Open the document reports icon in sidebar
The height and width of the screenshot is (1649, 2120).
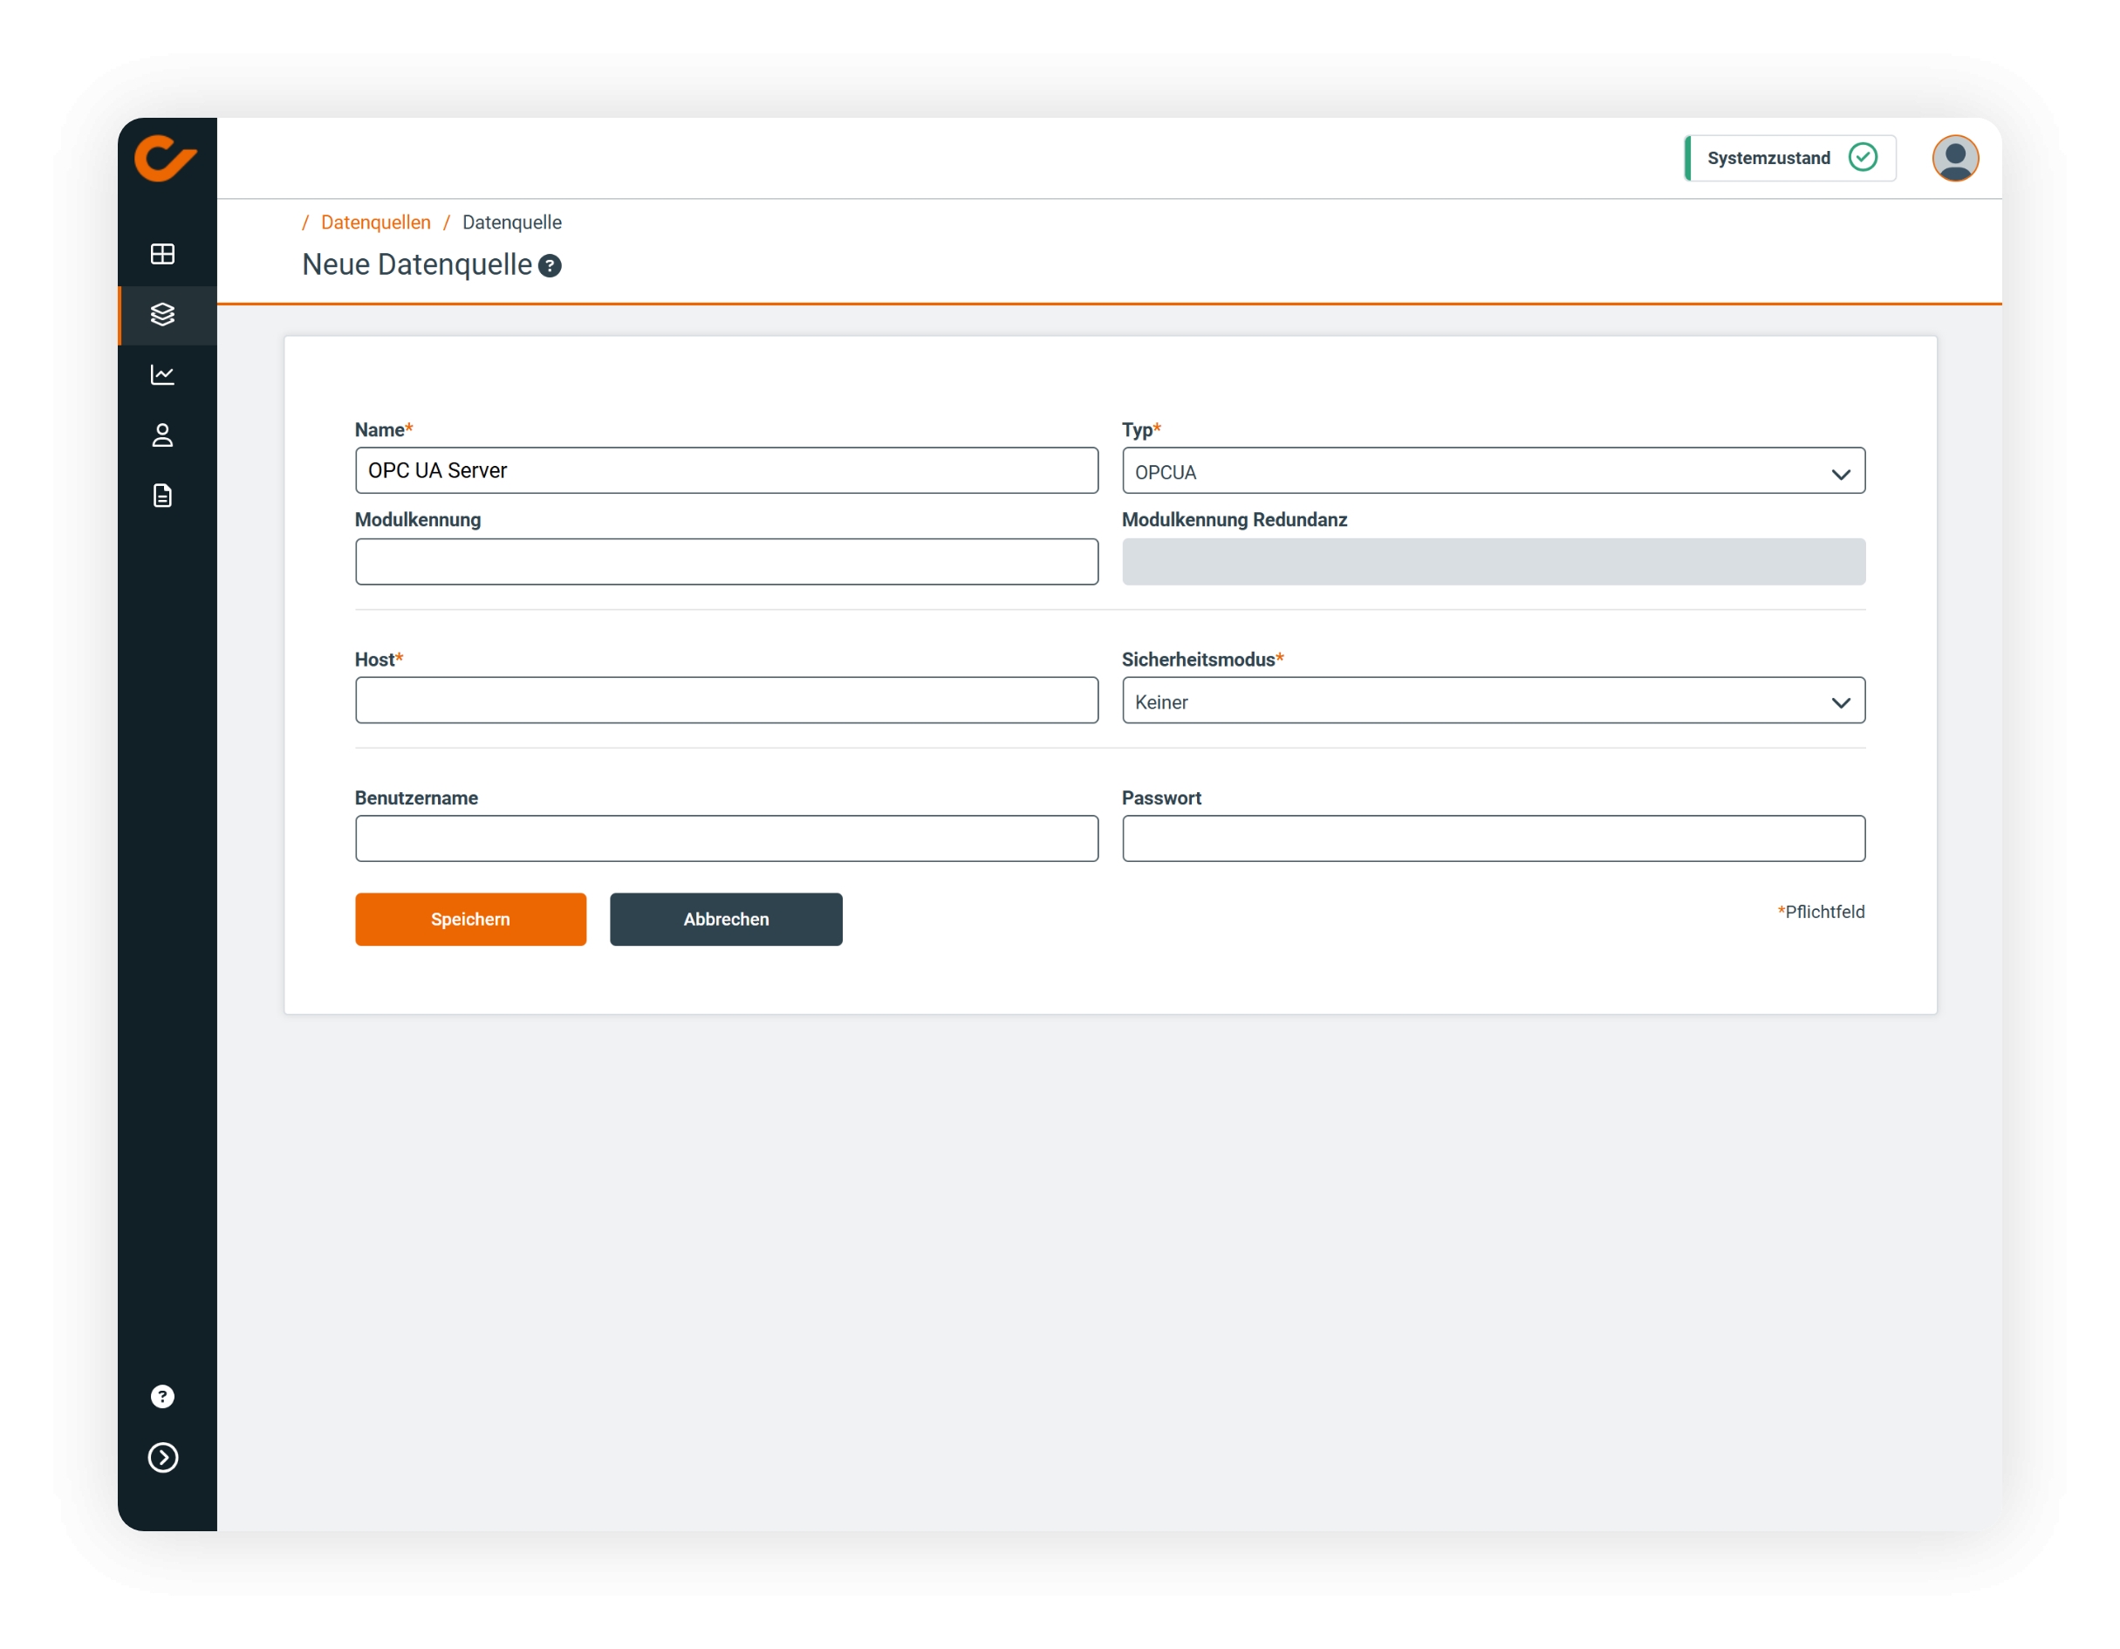163,496
